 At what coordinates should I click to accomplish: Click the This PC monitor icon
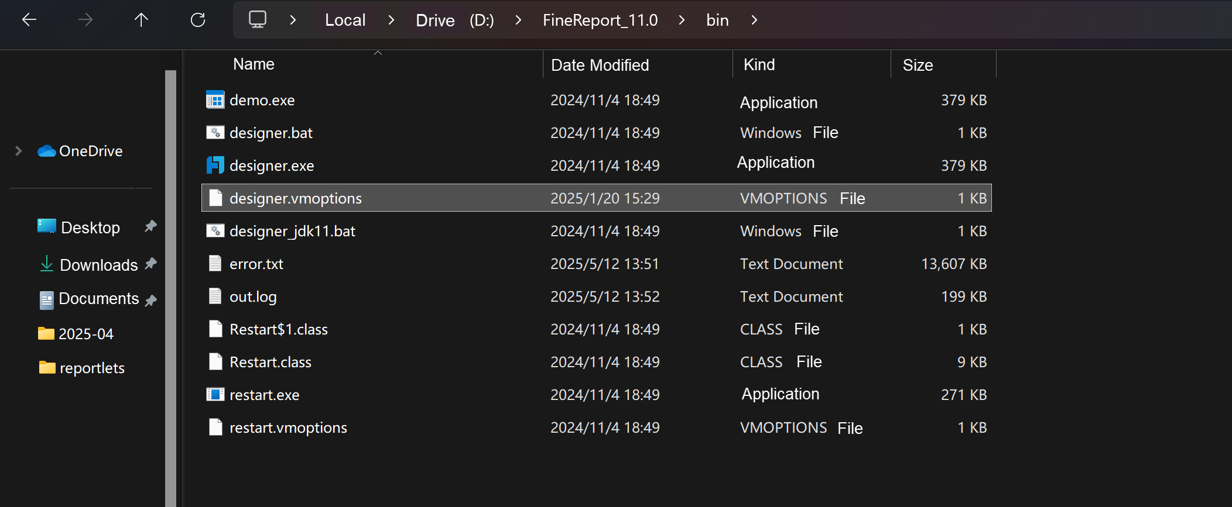pyautogui.click(x=258, y=20)
